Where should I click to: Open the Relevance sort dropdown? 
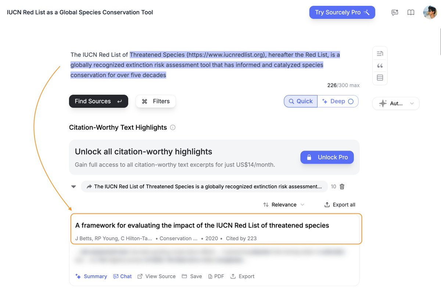coord(284,205)
